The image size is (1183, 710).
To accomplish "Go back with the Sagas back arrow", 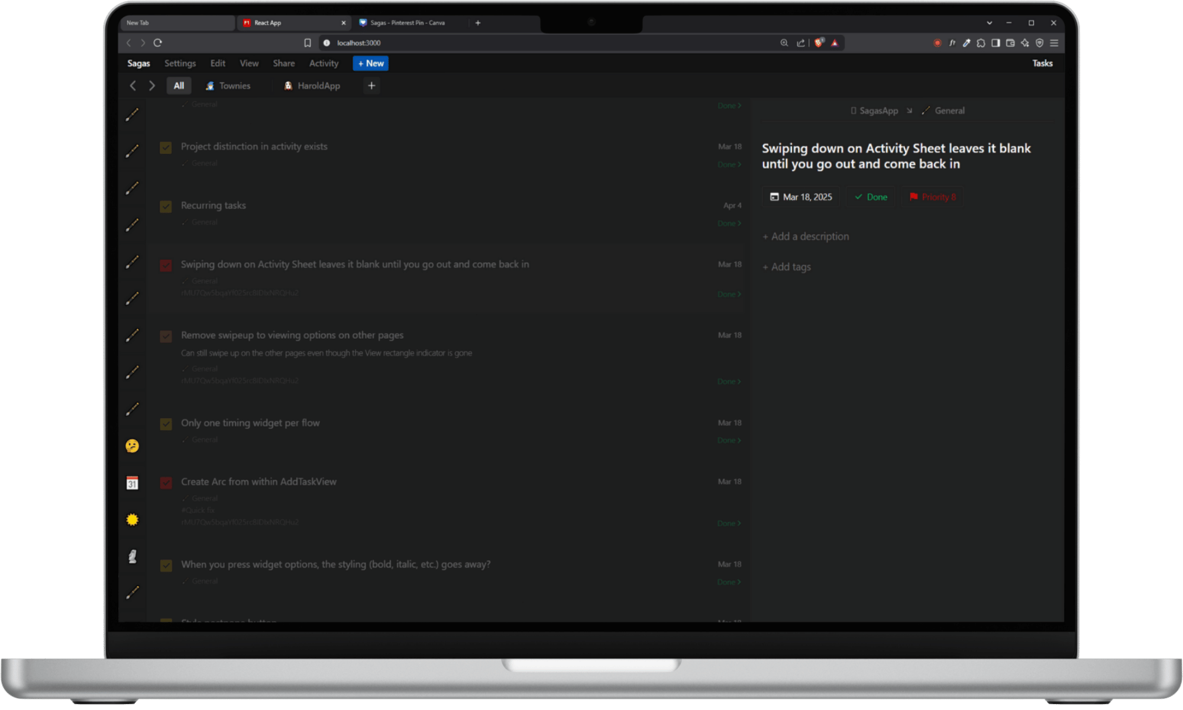I will [133, 86].
